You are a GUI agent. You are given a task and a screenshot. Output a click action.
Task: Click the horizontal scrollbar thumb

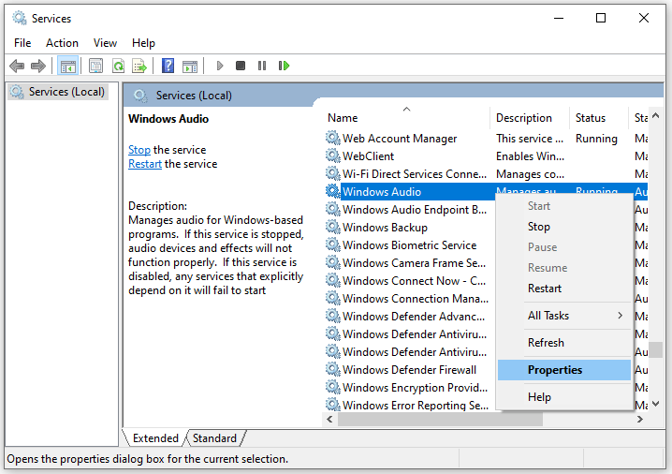tap(440, 419)
